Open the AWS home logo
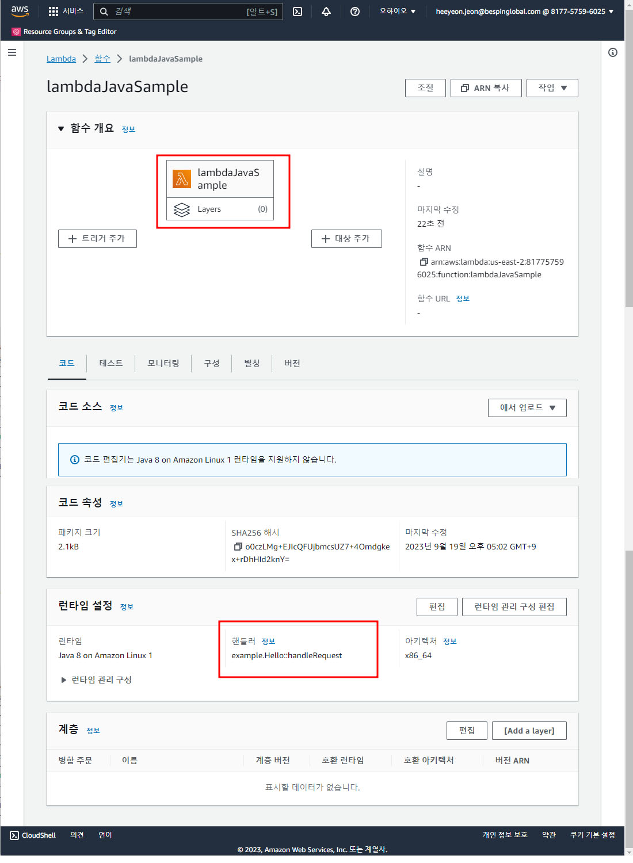633x863 pixels. (x=20, y=11)
